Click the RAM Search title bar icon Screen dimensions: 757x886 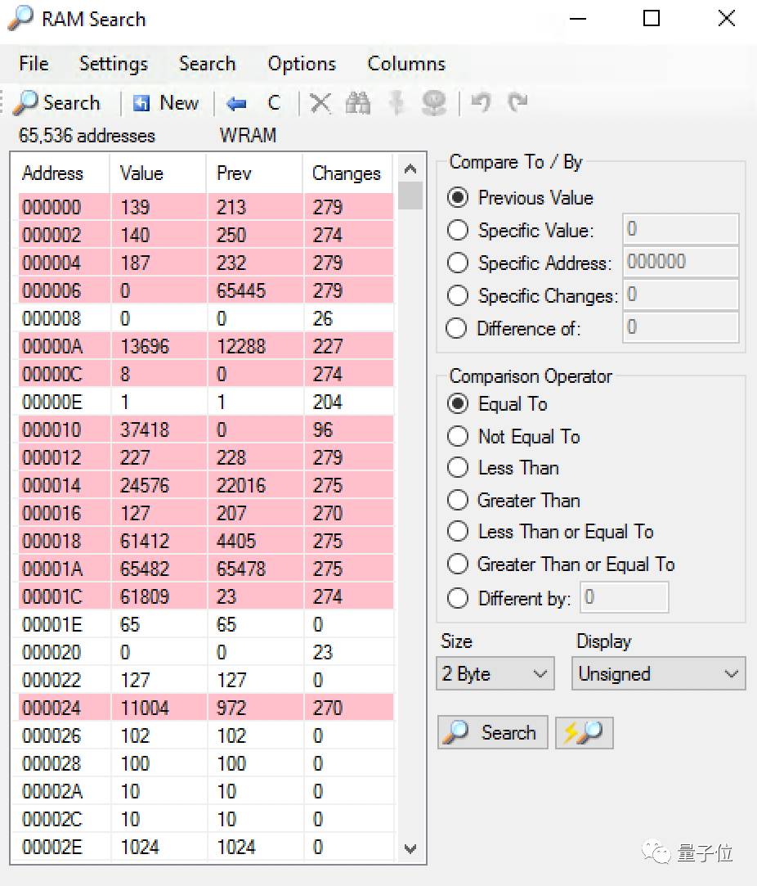click(20, 18)
